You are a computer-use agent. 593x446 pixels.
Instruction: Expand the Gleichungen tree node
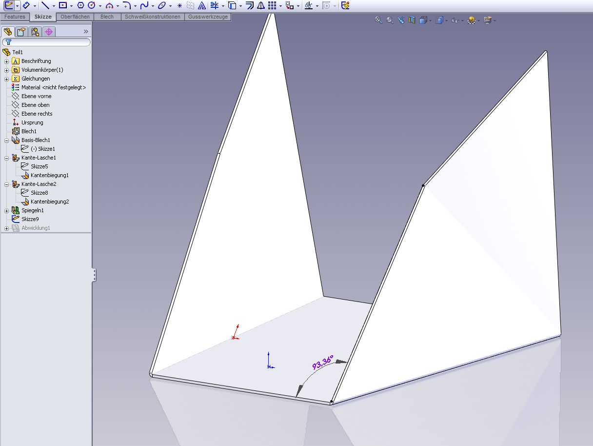7,79
